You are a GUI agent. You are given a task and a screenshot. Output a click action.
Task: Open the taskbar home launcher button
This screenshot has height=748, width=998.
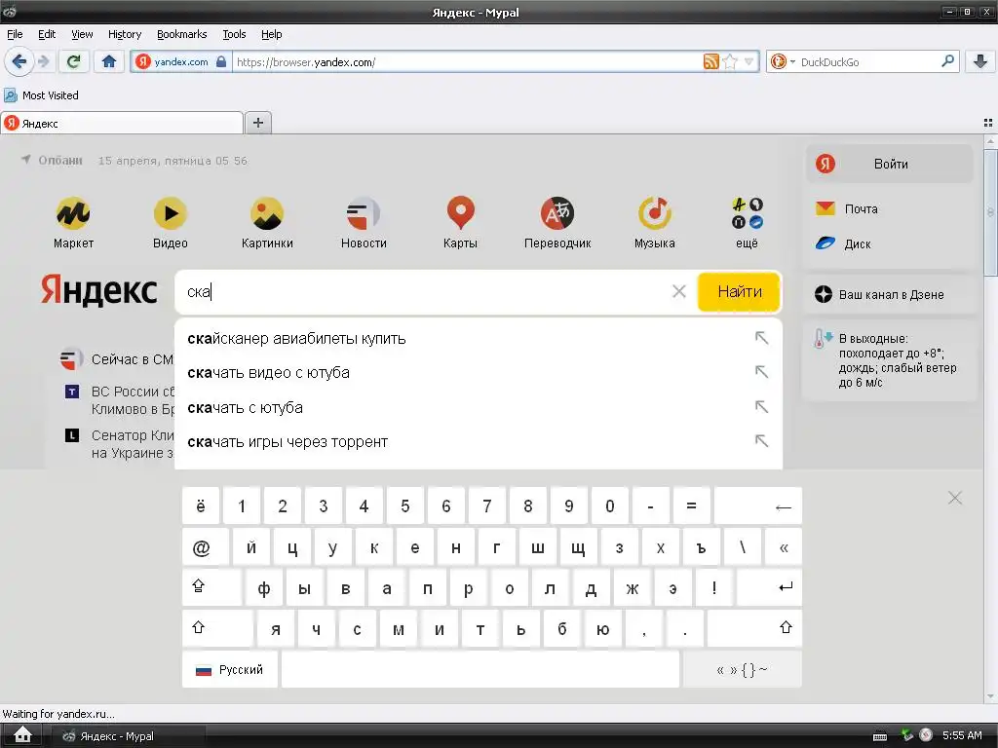22,735
